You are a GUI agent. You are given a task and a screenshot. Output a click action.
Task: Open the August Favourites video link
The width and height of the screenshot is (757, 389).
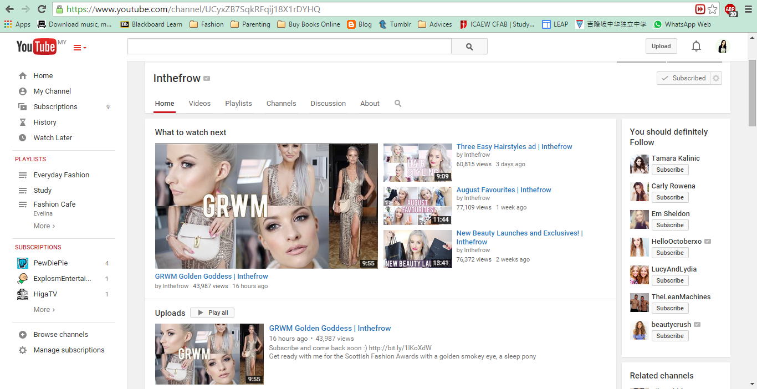pyautogui.click(x=504, y=190)
